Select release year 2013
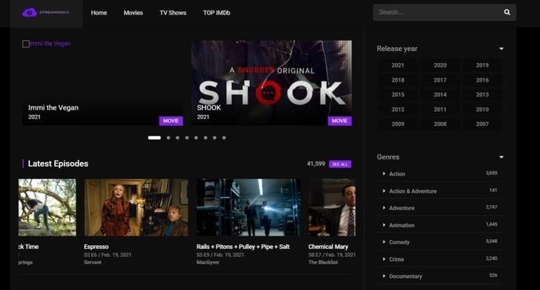The image size is (540, 290). click(482, 94)
